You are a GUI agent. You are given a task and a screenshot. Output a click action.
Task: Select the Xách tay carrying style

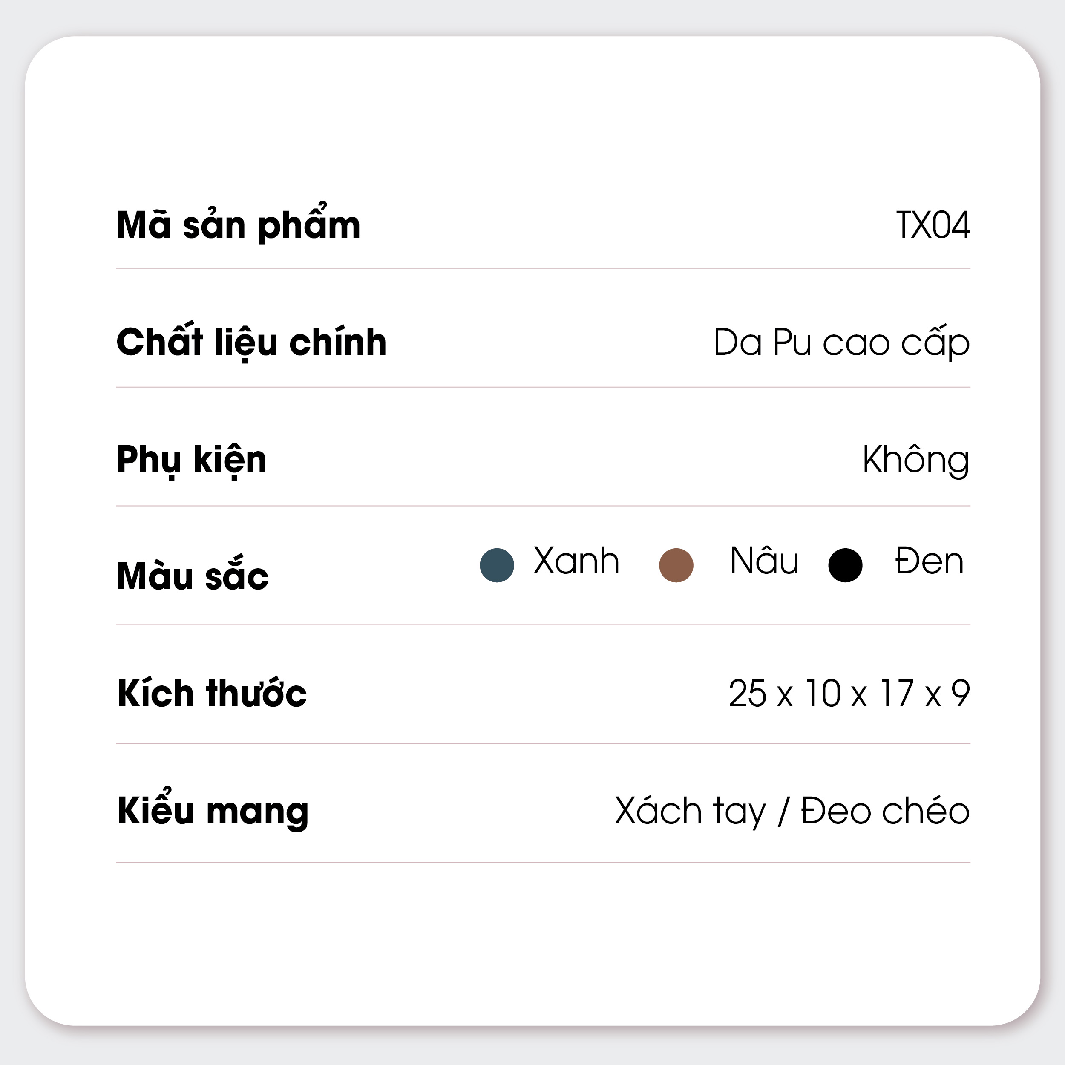[x=690, y=811]
